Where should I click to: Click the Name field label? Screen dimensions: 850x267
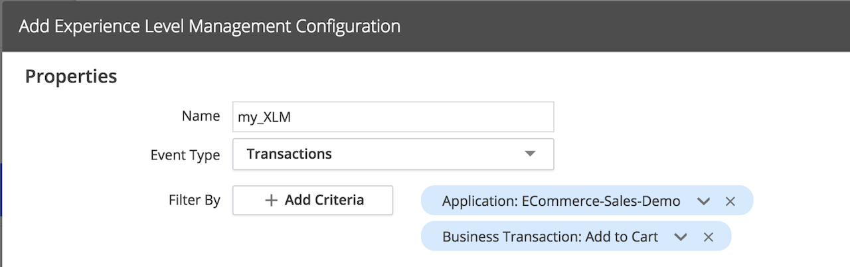(x=201, y=116)
